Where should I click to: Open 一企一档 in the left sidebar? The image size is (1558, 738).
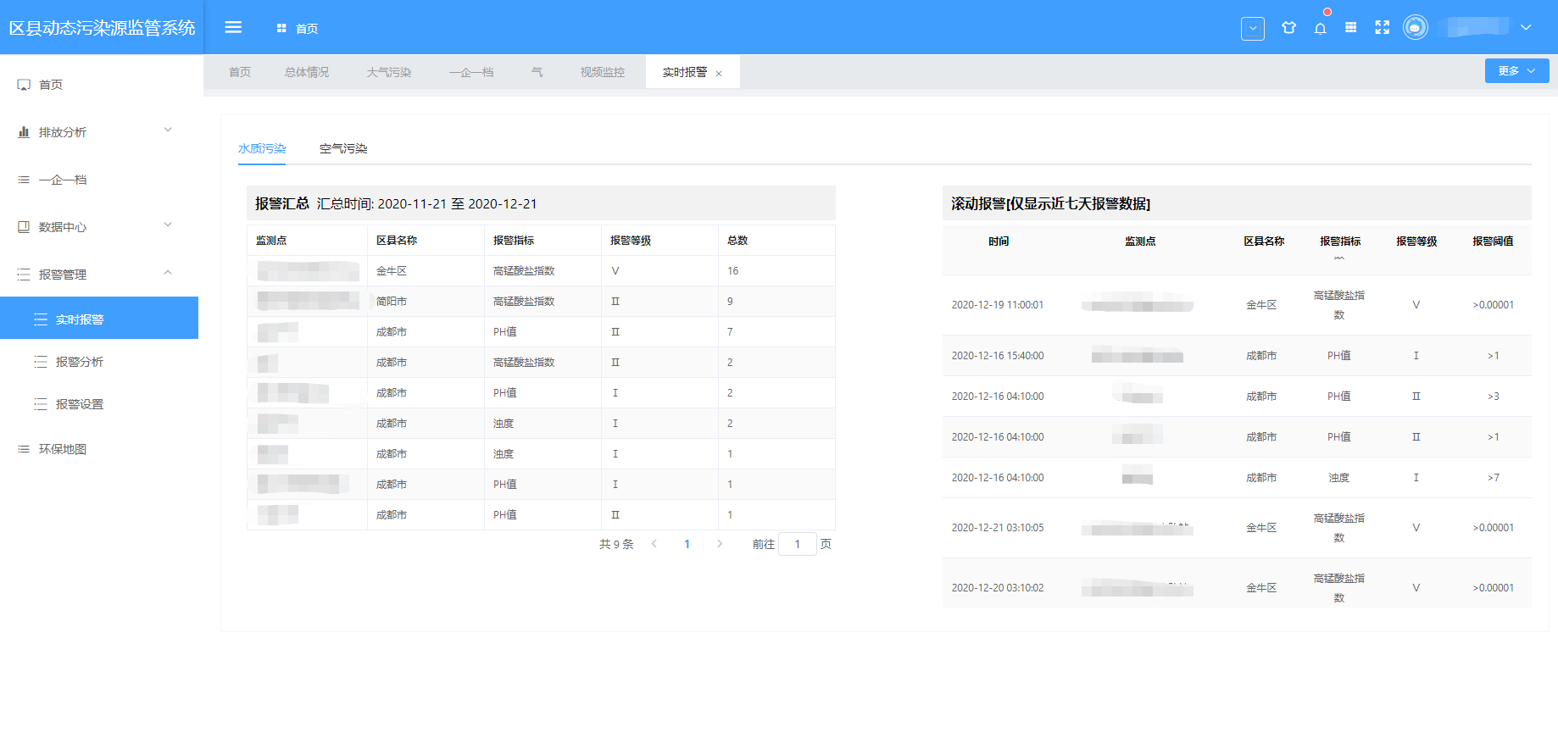pyautogui.click(x=102, y=180)
